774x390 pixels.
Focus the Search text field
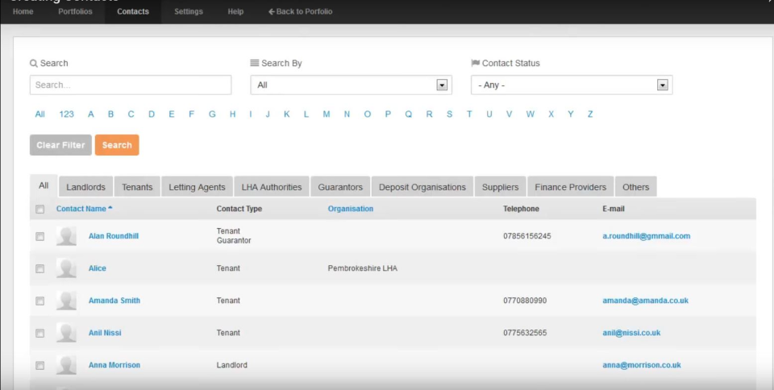pos(131,85)
